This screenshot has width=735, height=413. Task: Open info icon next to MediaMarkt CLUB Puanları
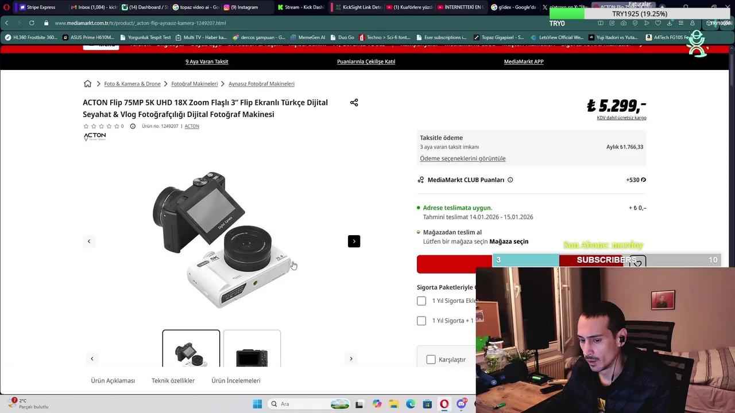510,180
